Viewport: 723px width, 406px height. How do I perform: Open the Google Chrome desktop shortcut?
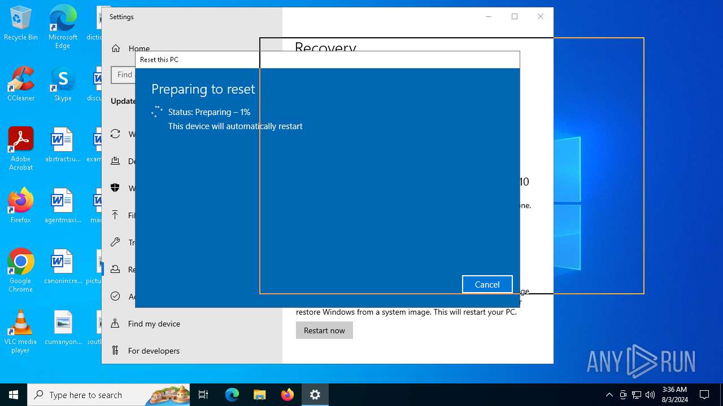click(21, 271)
